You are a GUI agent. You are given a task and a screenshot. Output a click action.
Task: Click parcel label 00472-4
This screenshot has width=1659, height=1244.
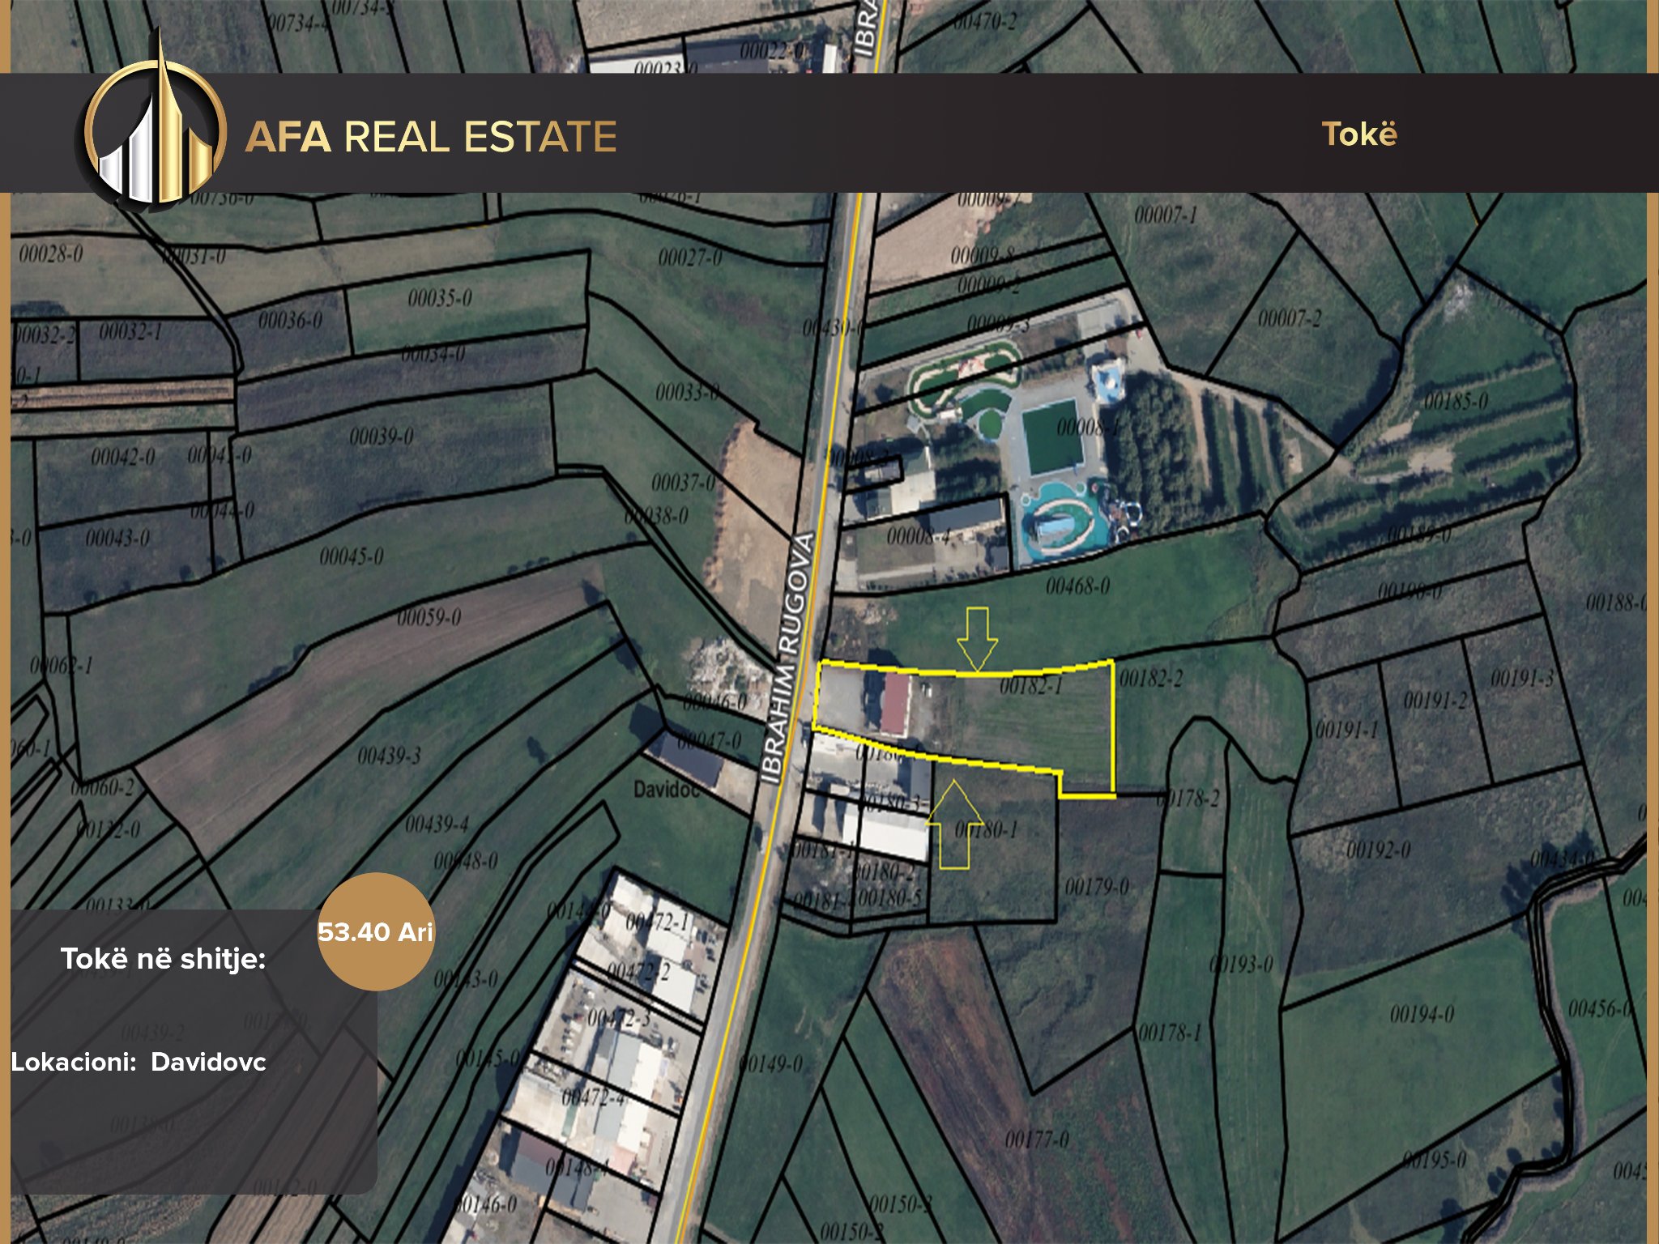[594, 1097]
